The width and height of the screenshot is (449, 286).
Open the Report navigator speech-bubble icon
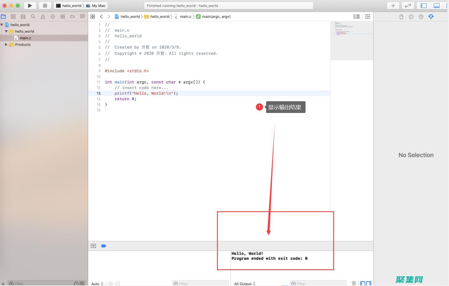pyautogui.click(x=82, y=16)
